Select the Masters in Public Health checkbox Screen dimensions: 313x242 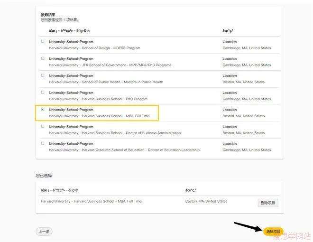(43, 75)
